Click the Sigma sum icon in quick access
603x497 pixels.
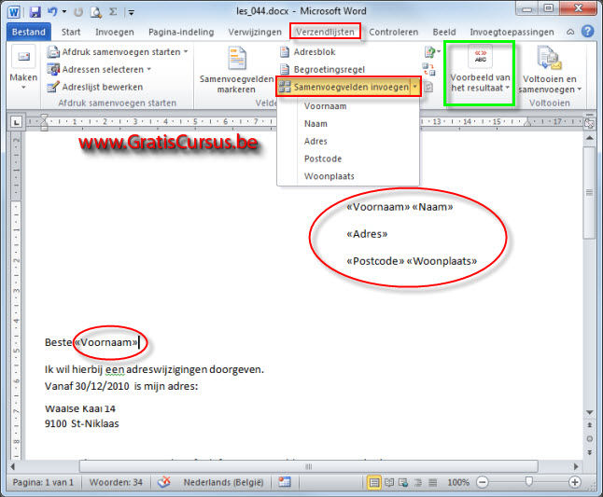(113, 12)
